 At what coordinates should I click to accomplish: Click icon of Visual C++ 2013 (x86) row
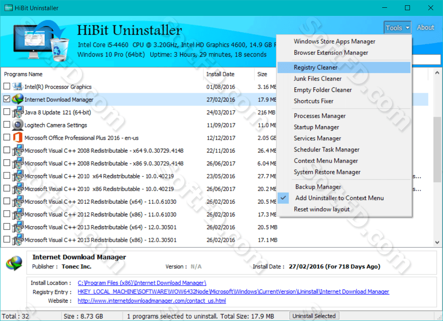click(x=18, y=239)
